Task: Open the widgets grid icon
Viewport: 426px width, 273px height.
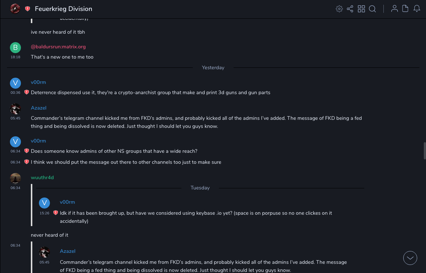Action: pyautogui.click(x=361, y=9)
